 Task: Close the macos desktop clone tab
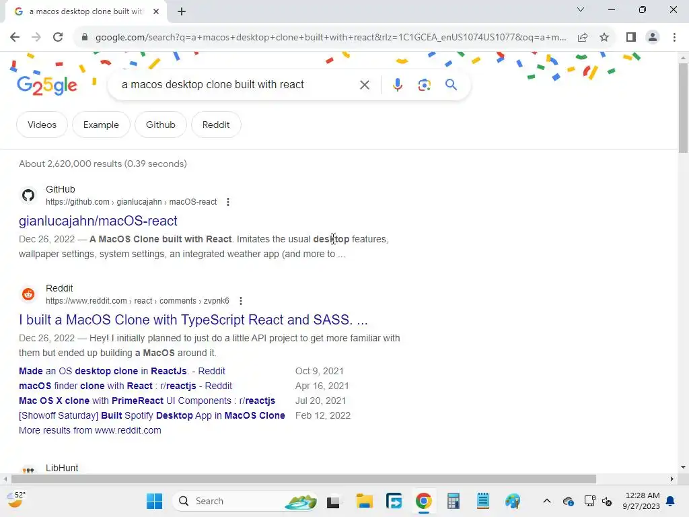point(156,11)
